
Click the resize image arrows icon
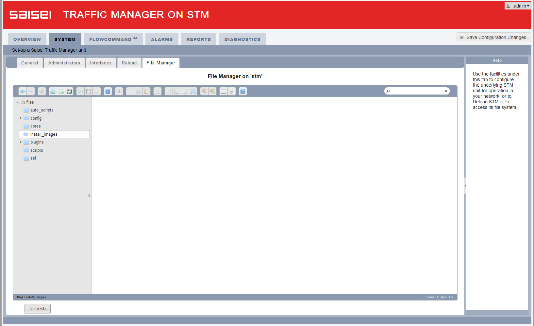point(193,91)
